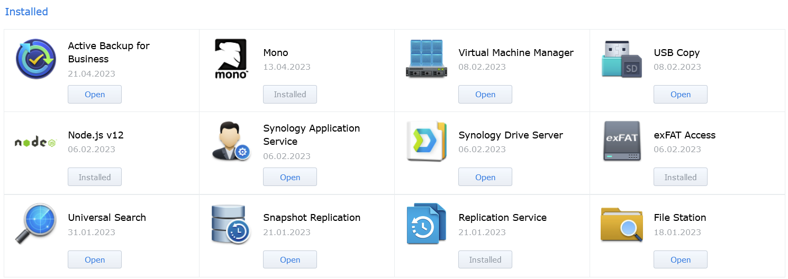Click the Mono package name

276,53
